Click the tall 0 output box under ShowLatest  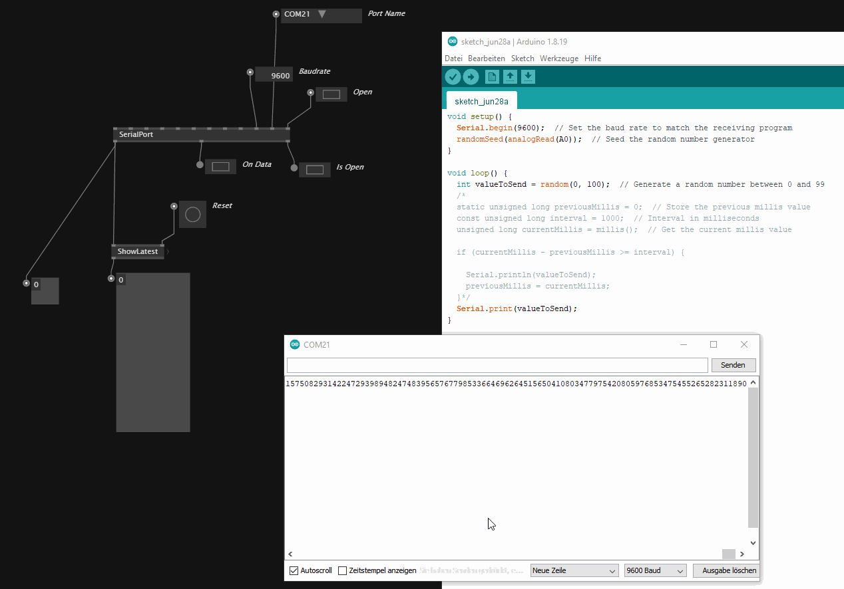coord(153,352)
